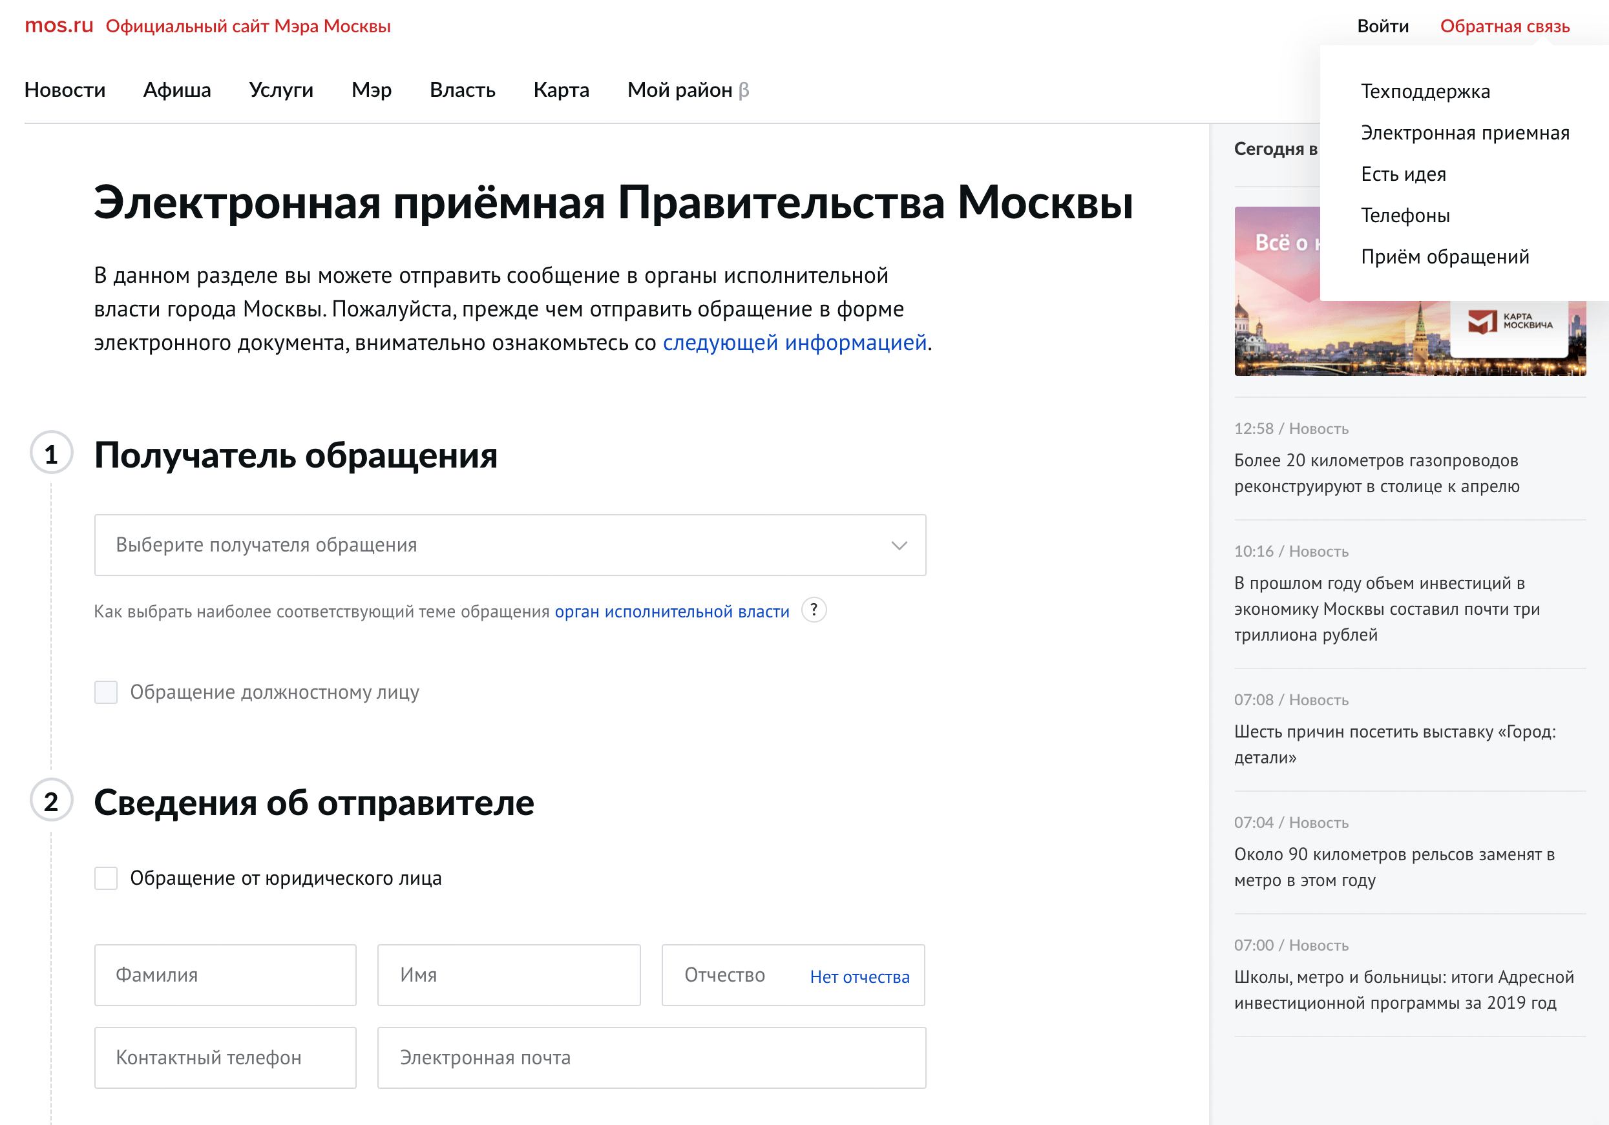Image resolution: width=1609 pixels, height=1125 pixels.
Task: Open Услуги in main navigation
Action: [281, 90]
